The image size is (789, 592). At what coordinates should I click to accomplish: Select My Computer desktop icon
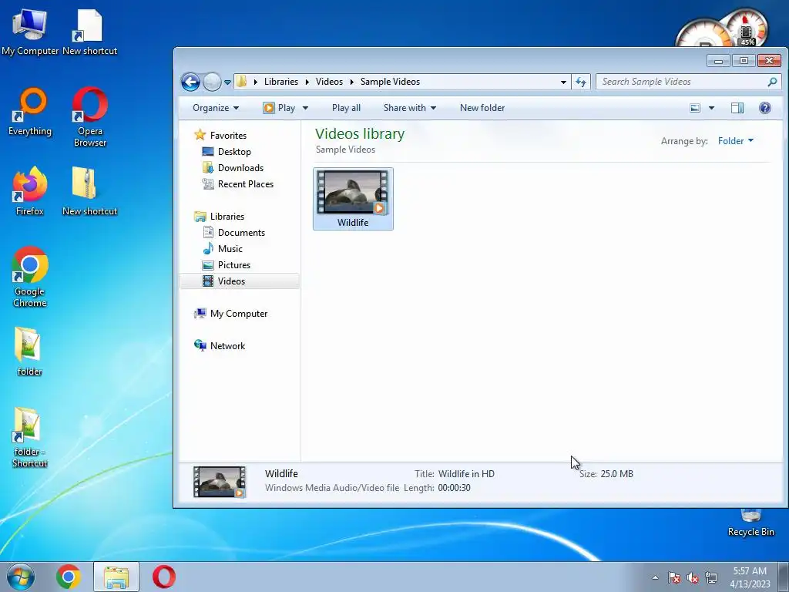point(30,31)
